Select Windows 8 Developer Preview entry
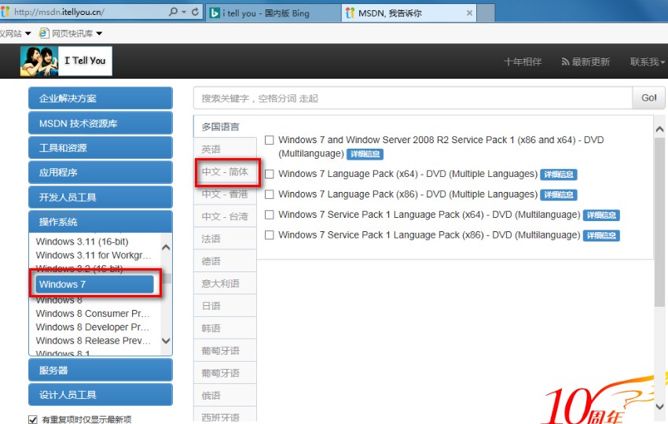This screenshot has height=424, width=668. point(93,327)
